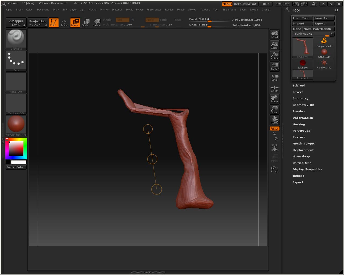Image resolution: width=344 pixels, height=275 pixels.
Task: Click the Clone tool button
Action: tap(297, 29)
